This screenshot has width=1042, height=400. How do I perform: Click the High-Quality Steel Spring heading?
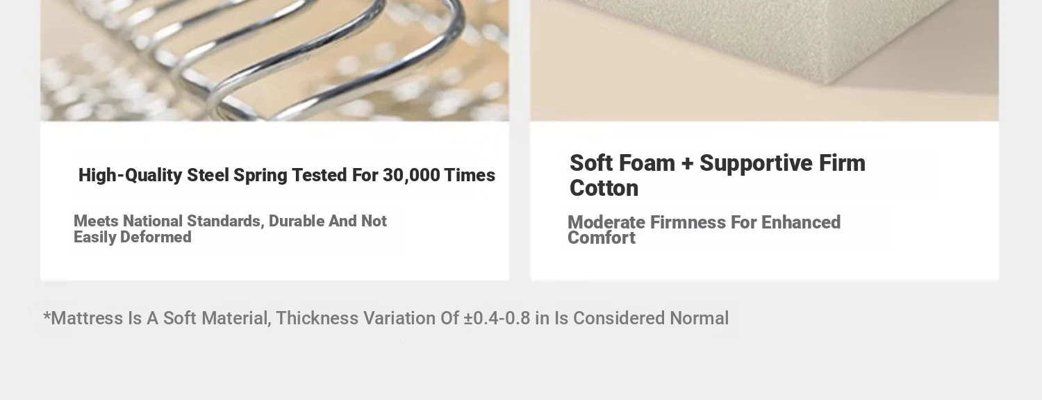coord(286,176)
